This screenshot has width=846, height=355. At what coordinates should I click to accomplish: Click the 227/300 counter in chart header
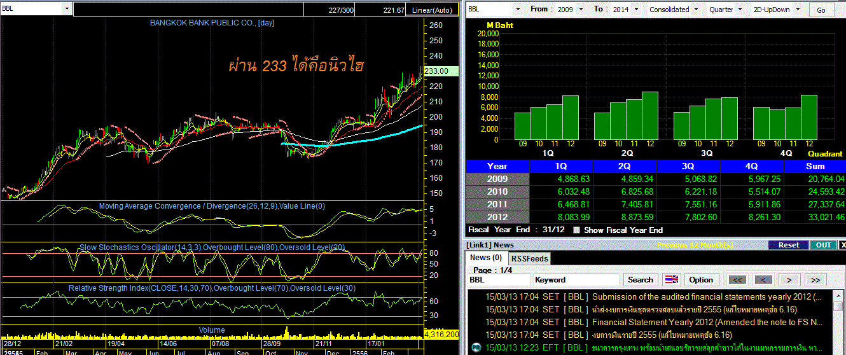point(342,10)
